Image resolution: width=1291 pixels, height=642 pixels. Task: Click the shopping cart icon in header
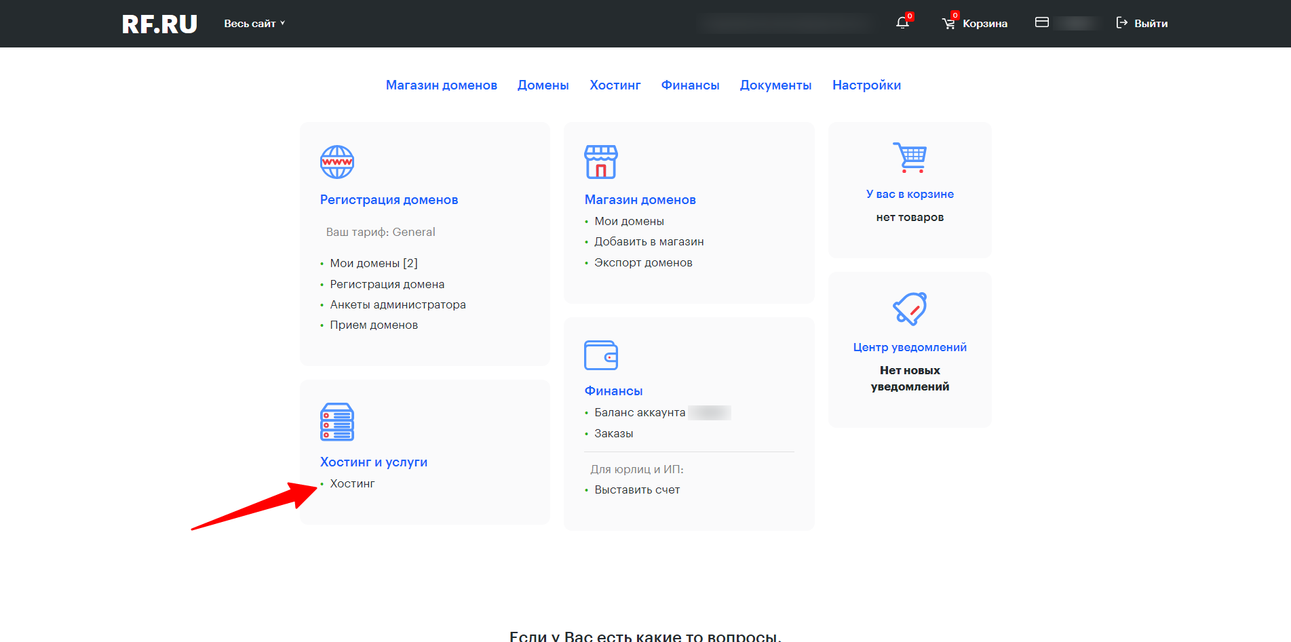(x=948, y=24)
